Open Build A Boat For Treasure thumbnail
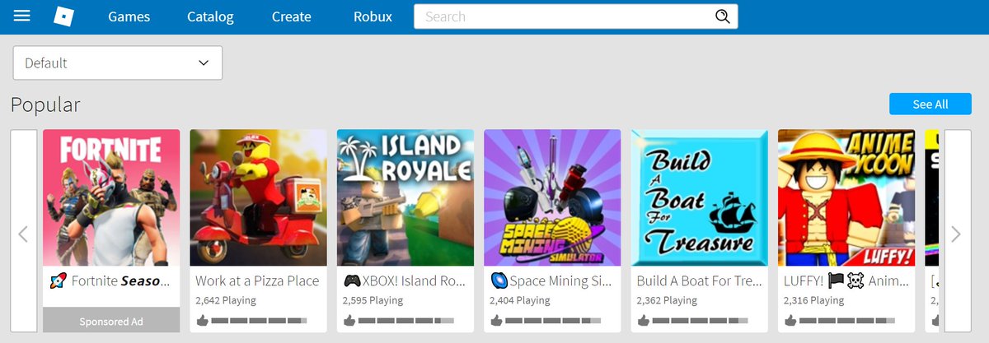Screen dimensions: 989x343 [x=700, y=197]
